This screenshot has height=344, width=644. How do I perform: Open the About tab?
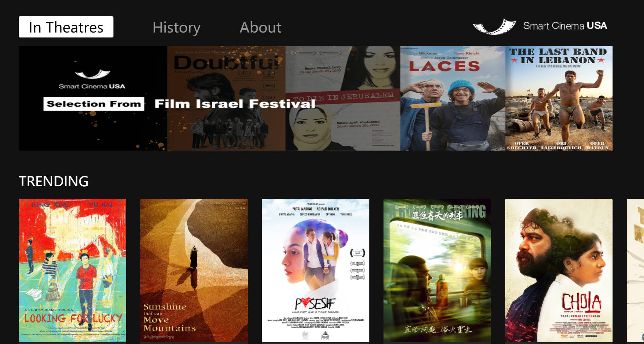(260, 27)
